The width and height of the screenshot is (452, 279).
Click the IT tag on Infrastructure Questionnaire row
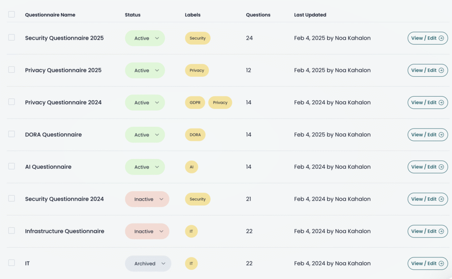(191, 231)
